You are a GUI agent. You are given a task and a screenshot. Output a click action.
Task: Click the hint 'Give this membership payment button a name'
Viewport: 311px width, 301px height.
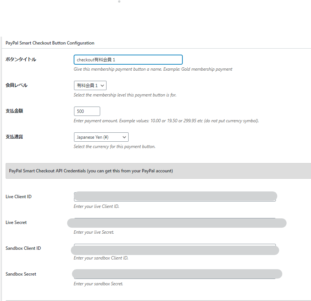tap(118, 69)
